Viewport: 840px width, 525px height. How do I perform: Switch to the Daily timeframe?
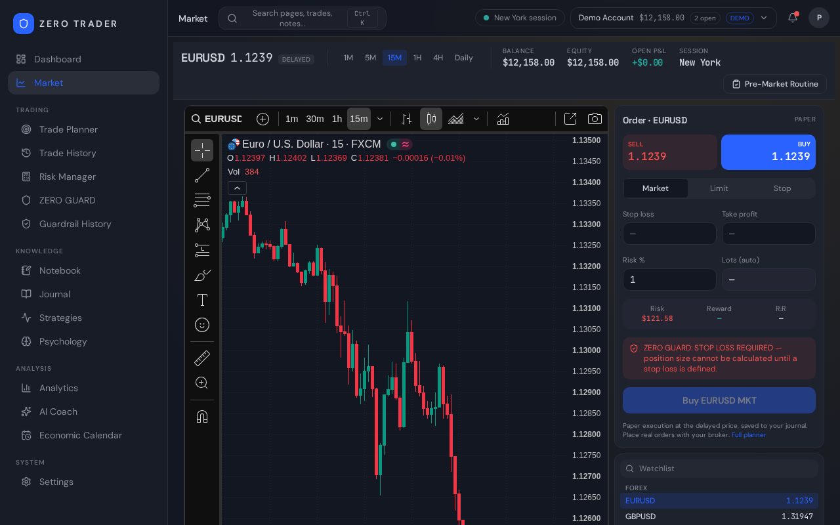(x=464, y=58)
